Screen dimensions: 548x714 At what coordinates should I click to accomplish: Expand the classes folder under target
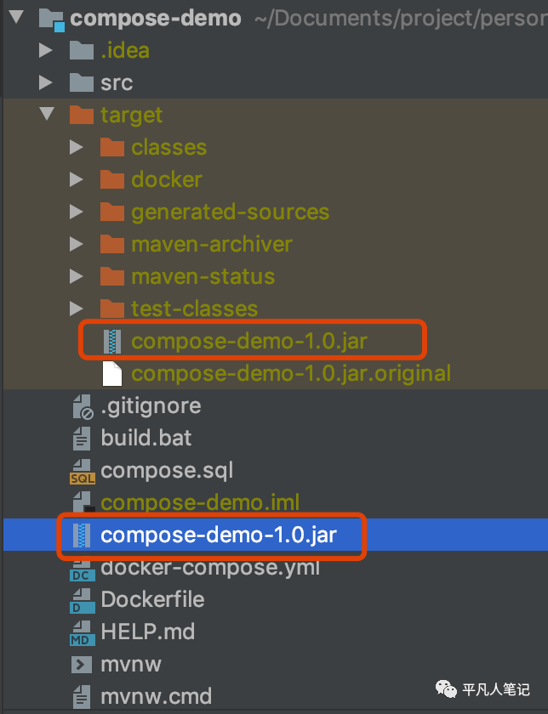(77, 147)
